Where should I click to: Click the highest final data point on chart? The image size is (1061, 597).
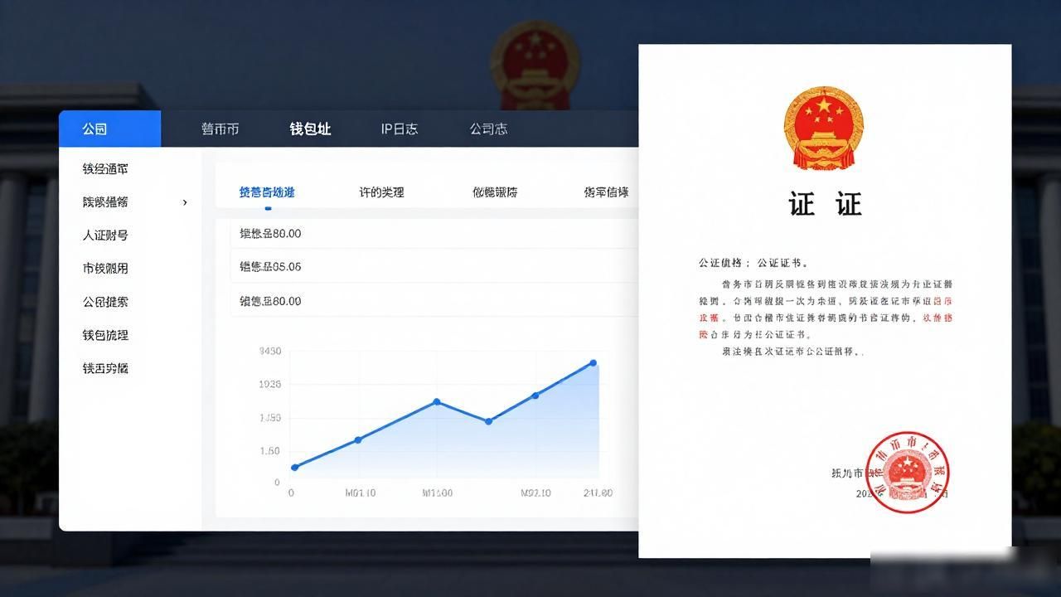click(x=593, y=363)
